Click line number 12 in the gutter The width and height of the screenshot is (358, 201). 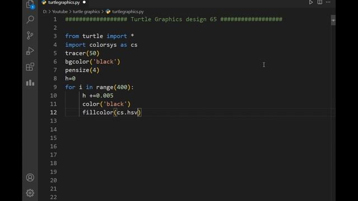click(x=54, y=112)
